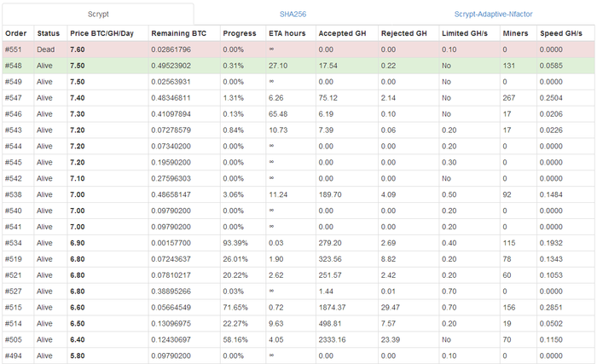This screenshot has width=597, height=364.
Task: Click remaining BTC value 0.49523902
Action: (171, 66)
